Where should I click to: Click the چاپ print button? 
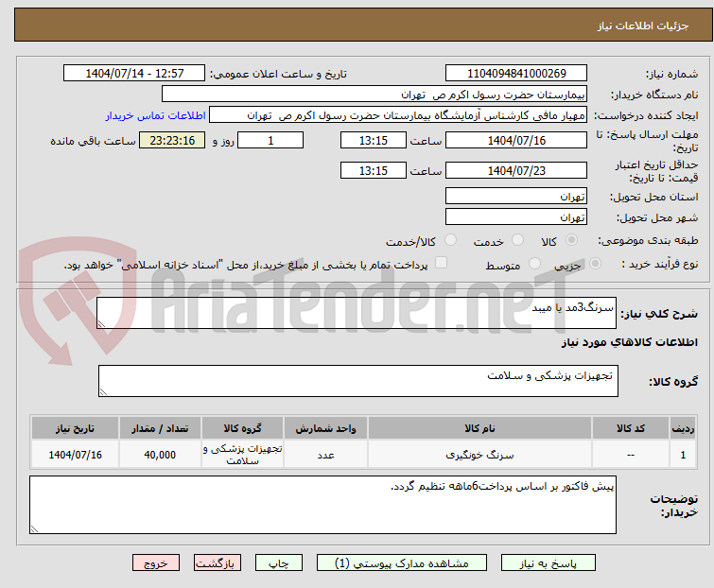278,563
